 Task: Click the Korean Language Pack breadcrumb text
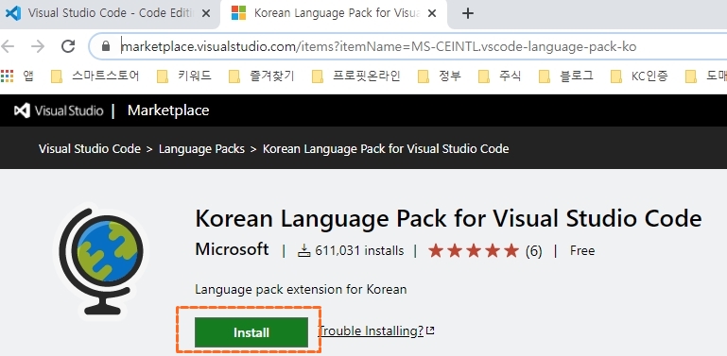(386, 148)
